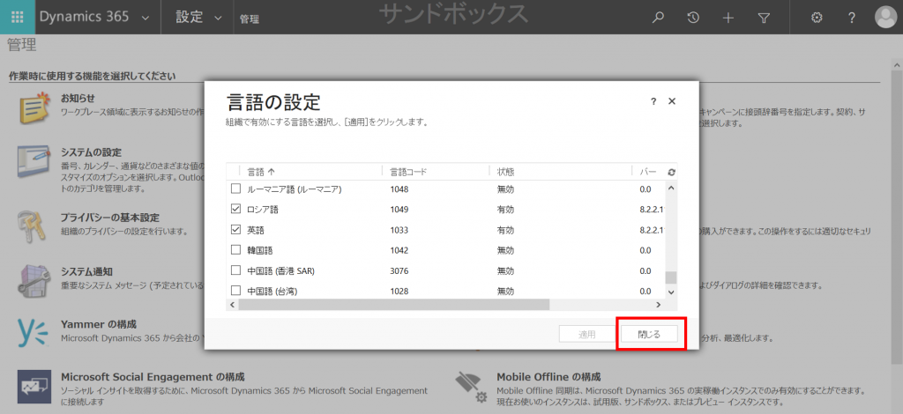This screenshot has width=903, height=414.
Task: Open the settings gear icon
Action: (817, 18)
